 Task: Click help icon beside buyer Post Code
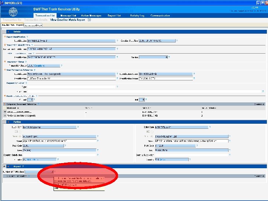(x=65, y=146)
